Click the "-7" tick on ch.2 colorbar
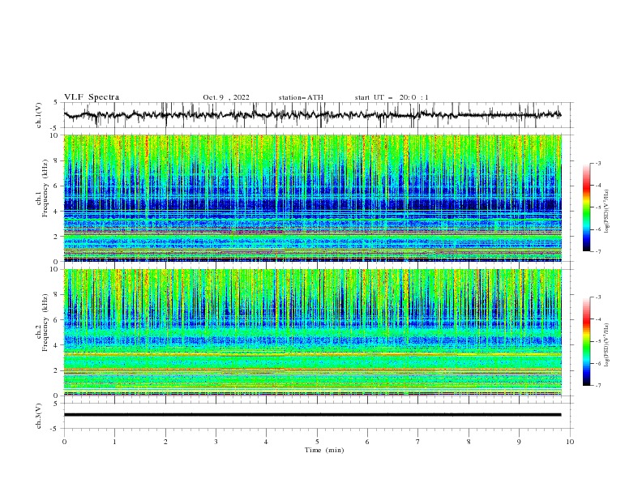642x496 pixels. 598,386
